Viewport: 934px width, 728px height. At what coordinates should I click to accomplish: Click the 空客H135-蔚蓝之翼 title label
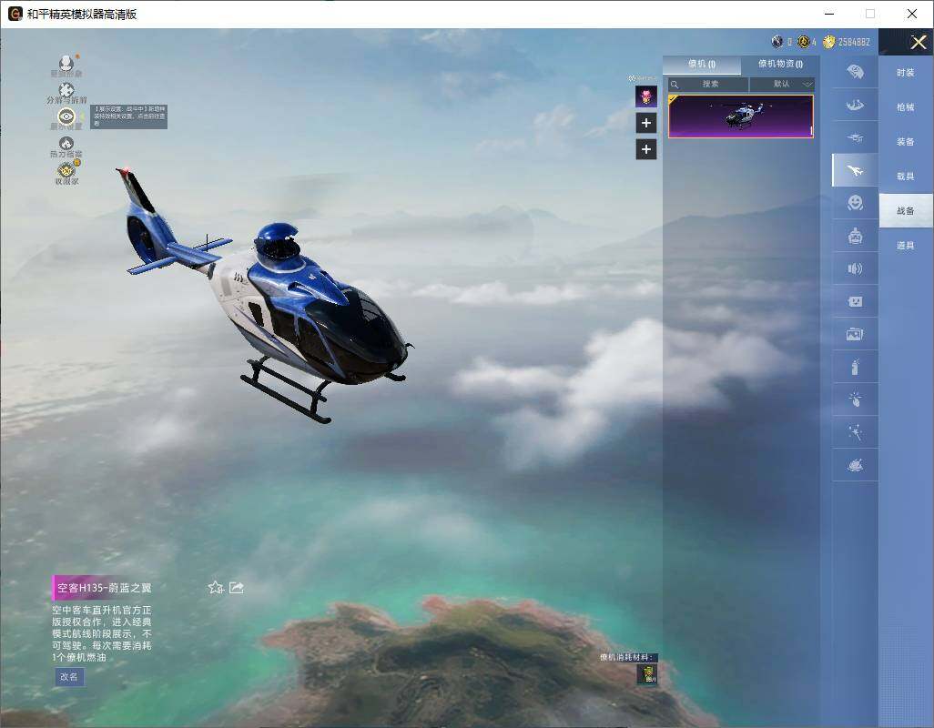(105, 588)
